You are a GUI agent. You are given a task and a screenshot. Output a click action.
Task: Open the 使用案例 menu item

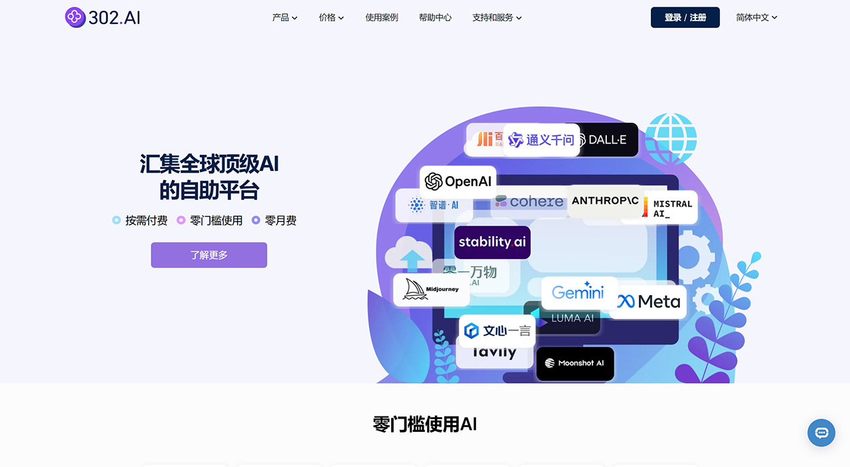(382, 17)
